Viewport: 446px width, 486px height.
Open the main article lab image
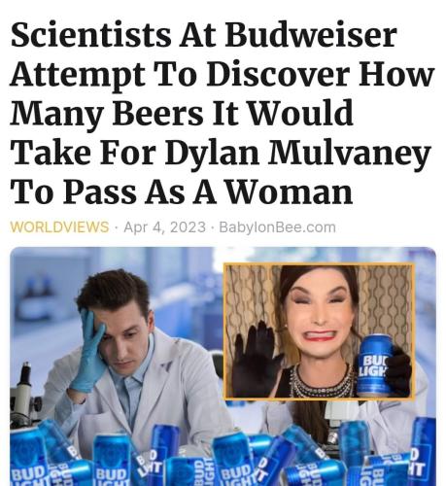(223, 366)
